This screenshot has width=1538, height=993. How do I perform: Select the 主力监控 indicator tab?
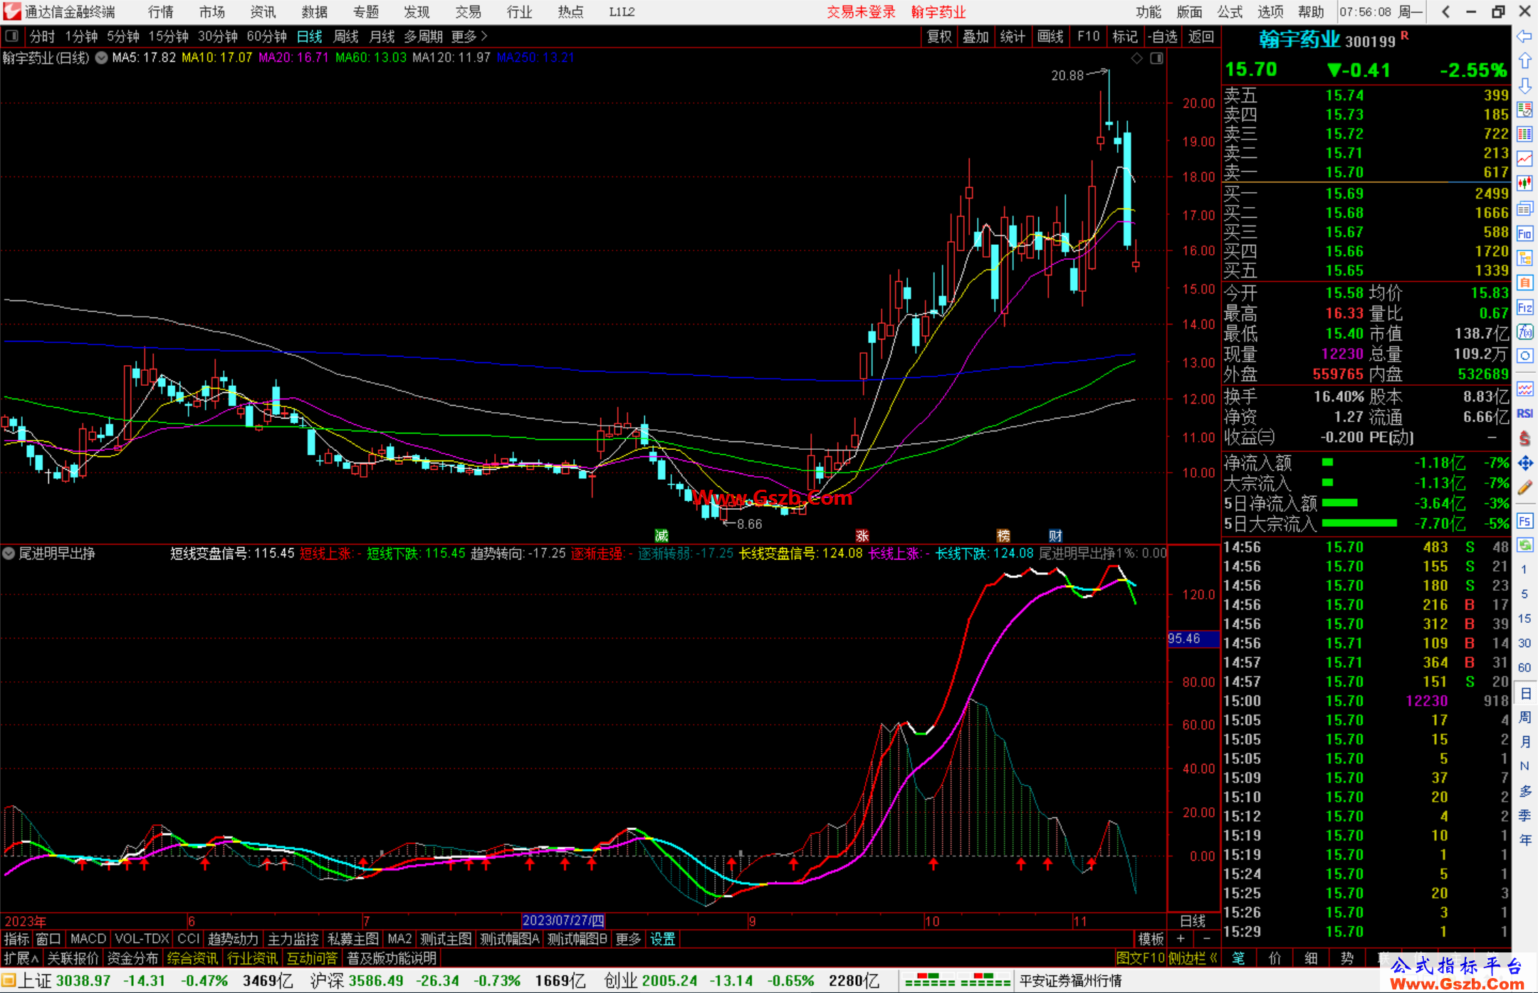[293, 939]
